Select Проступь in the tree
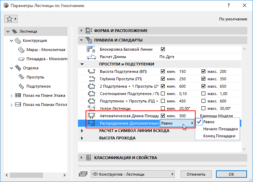253x182 pixels. point(35,77)
